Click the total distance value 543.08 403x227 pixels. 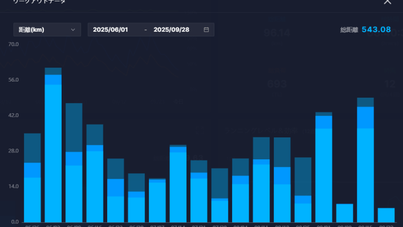[x=376, y=30]
